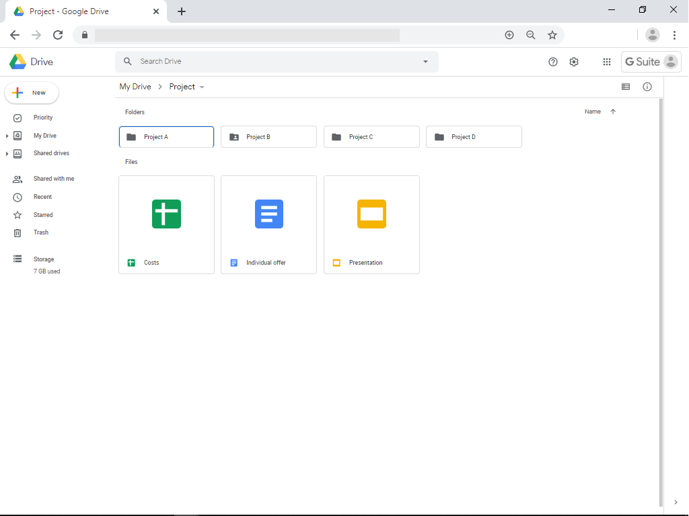Open the Costs spreadsheet via Sheets icon
Image resolution: width=689 pixels, height=516 pixels.
coord(166,214)
